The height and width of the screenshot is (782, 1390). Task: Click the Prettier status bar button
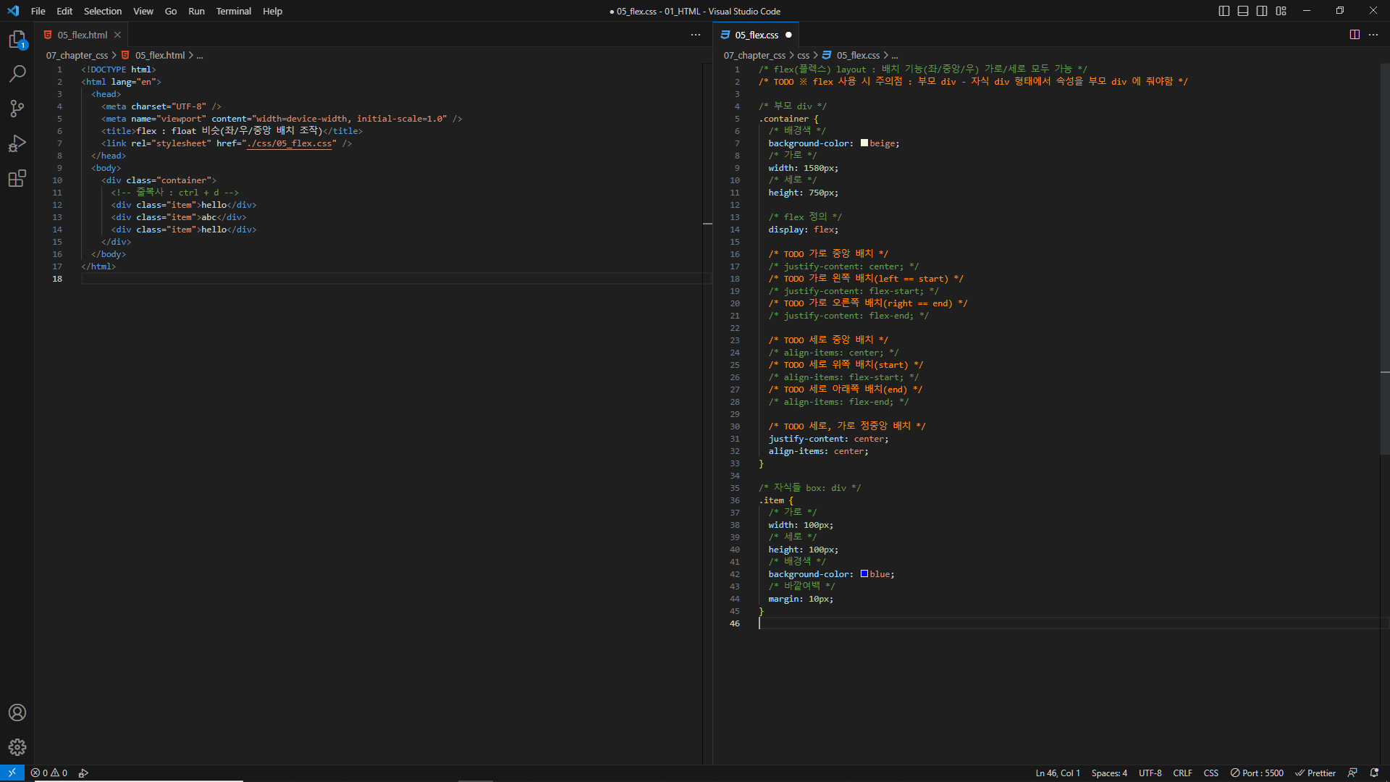tap(1315, 773)
